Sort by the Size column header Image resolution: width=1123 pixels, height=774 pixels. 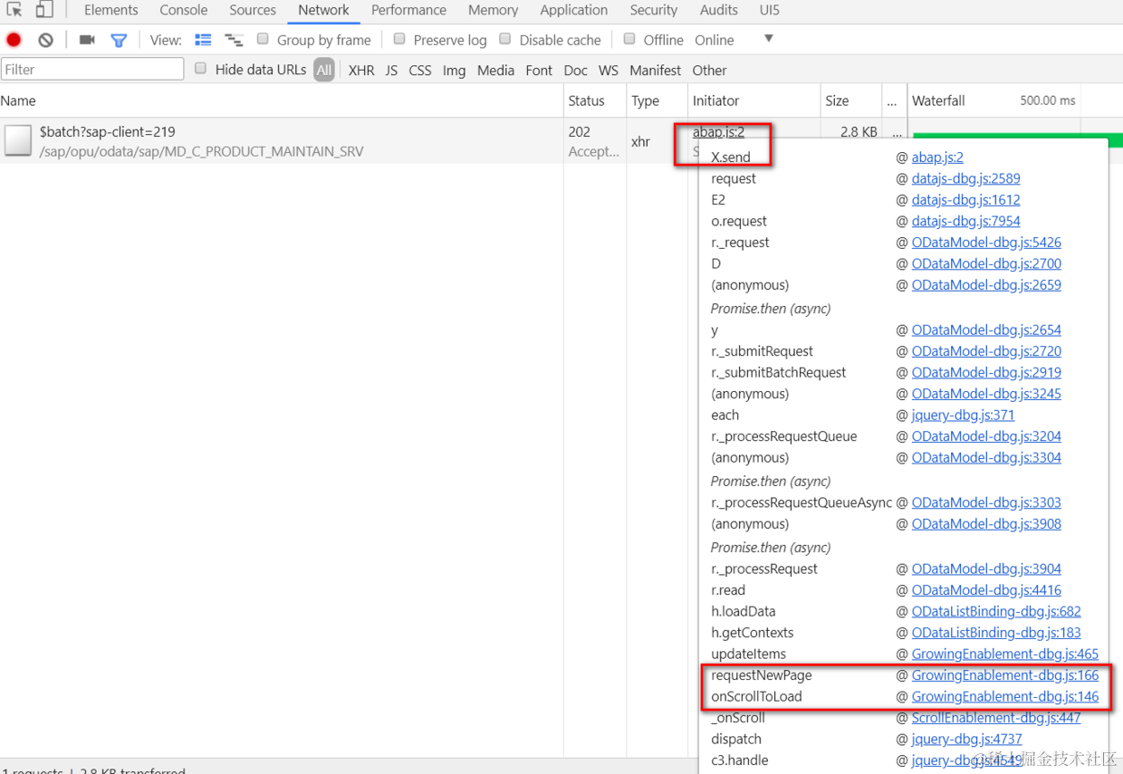849,100
